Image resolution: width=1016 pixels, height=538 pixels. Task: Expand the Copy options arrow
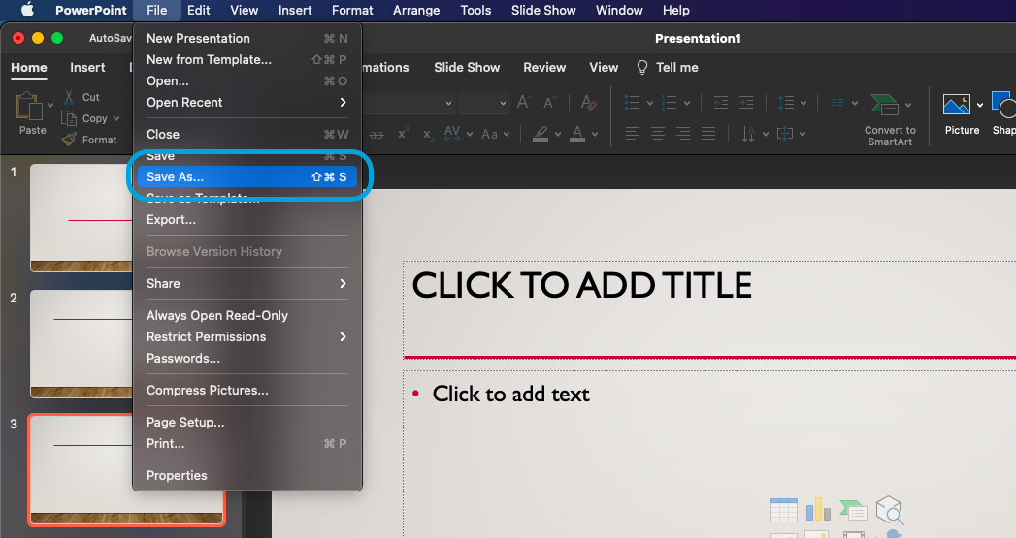(x=116, y=118)
